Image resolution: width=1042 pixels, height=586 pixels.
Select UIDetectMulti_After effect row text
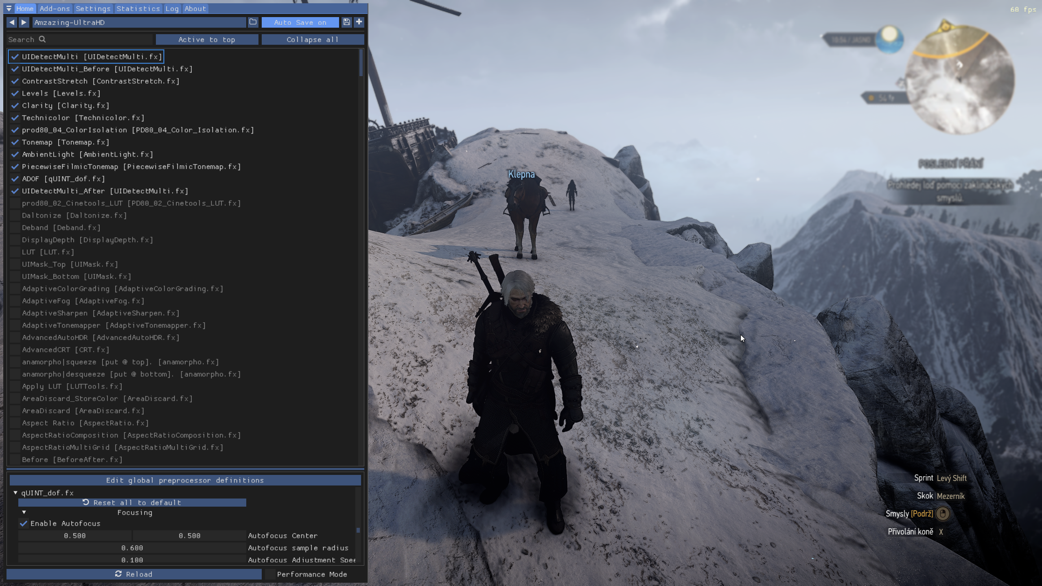tap(105, 191)
